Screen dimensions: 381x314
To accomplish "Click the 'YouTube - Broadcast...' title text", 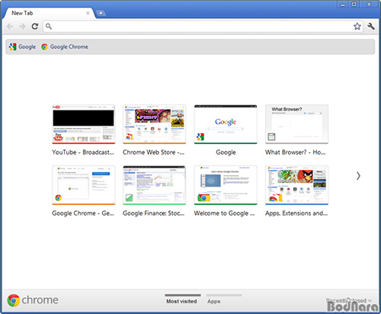I will (x=83, y=152).
